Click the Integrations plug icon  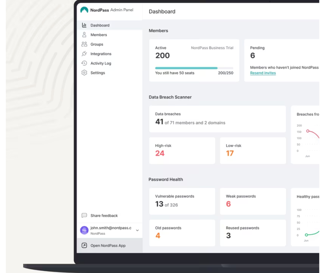[84, 54]
